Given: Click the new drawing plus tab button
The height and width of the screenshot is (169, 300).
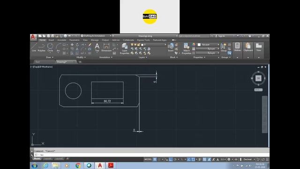Looking at the screenshot, I should (80, 62).
